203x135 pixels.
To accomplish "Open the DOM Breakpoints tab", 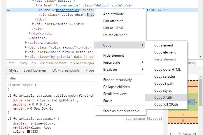I will pyautogui.click(x=66, y=70).
